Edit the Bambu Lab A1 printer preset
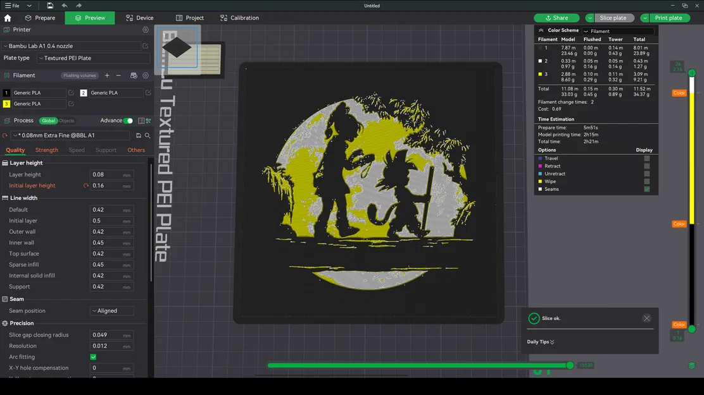The width and height of the screenshot is (704, 395). (146, 46)
